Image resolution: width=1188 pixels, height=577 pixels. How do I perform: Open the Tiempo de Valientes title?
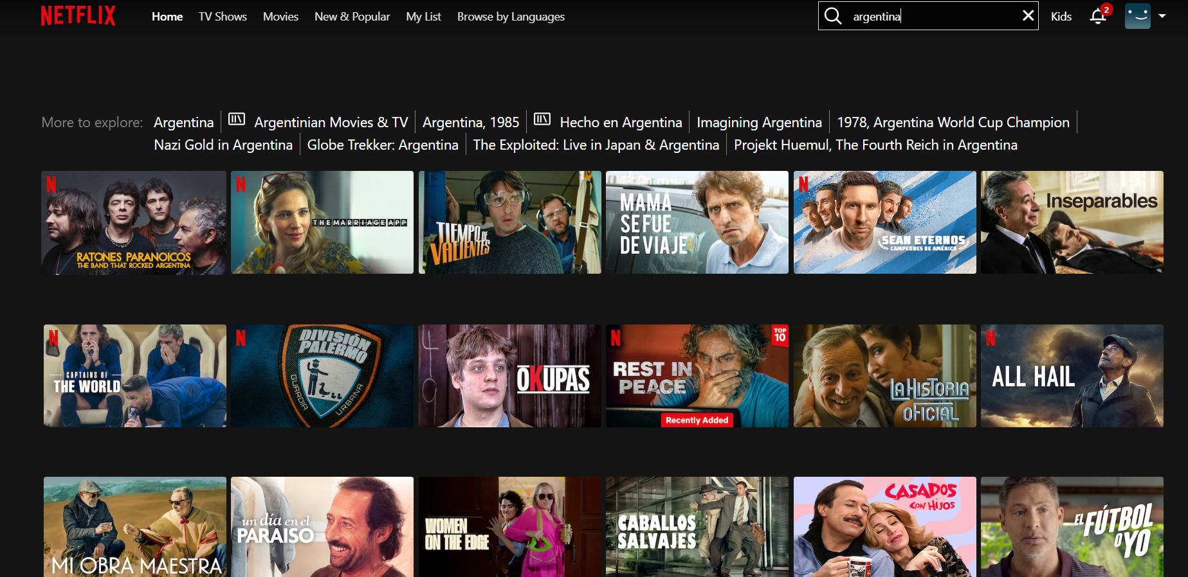(x=510, y=222)
